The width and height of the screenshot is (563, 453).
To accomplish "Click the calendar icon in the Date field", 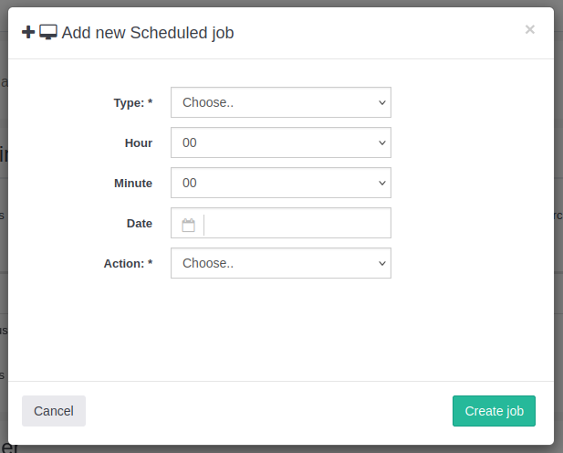I will [x=188, y=224].
